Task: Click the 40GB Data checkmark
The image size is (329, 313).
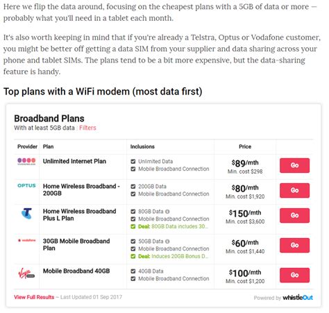Action: tap(133, 271)
